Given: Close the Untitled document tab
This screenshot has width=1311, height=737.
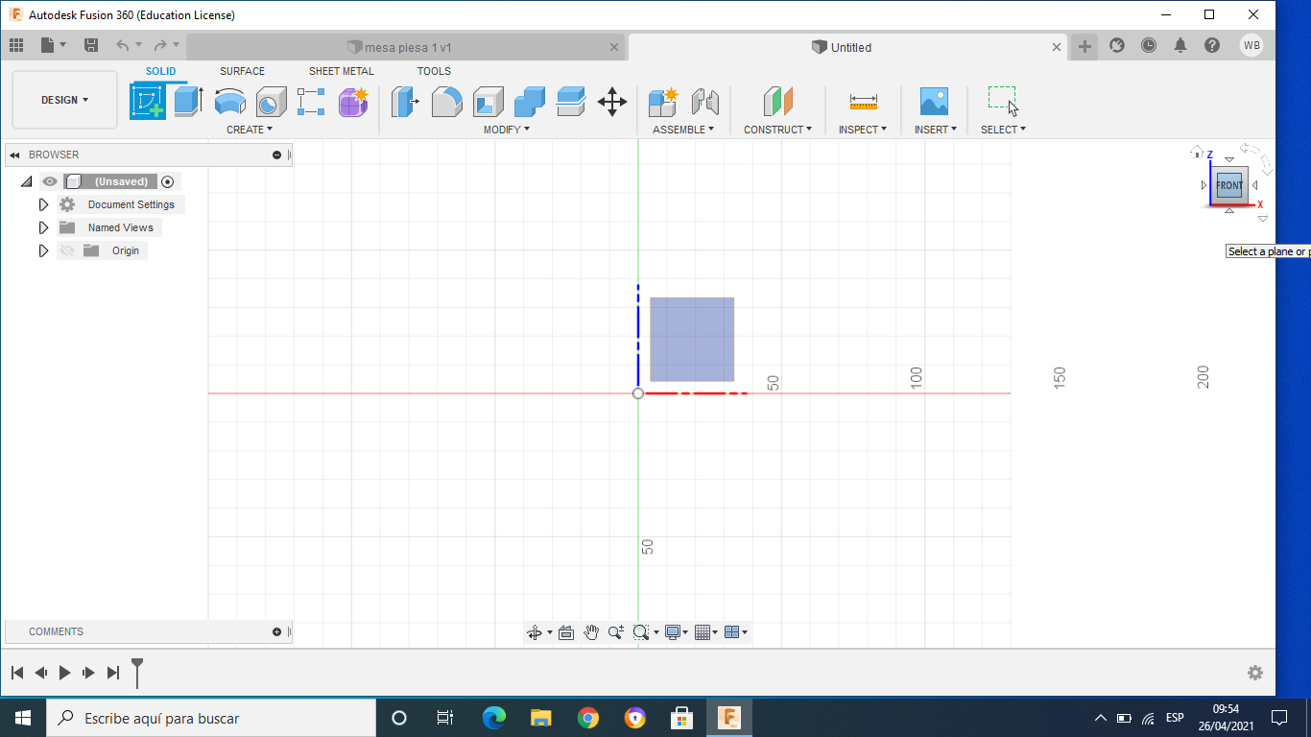Looking at the screenshot, I should coord(1057,47).
